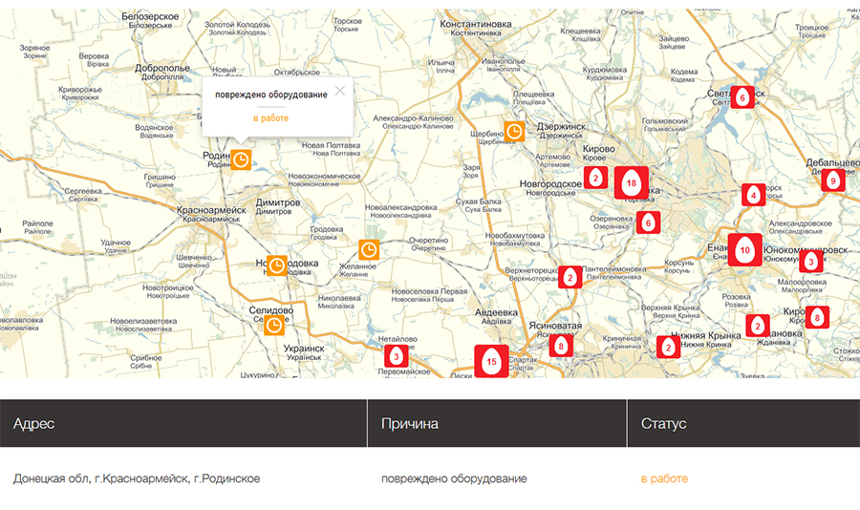Image resolution: width=860 pixels, height=510 pixels.
Task: Open the orange clock marker at Желанное
Action: point(369,250)
